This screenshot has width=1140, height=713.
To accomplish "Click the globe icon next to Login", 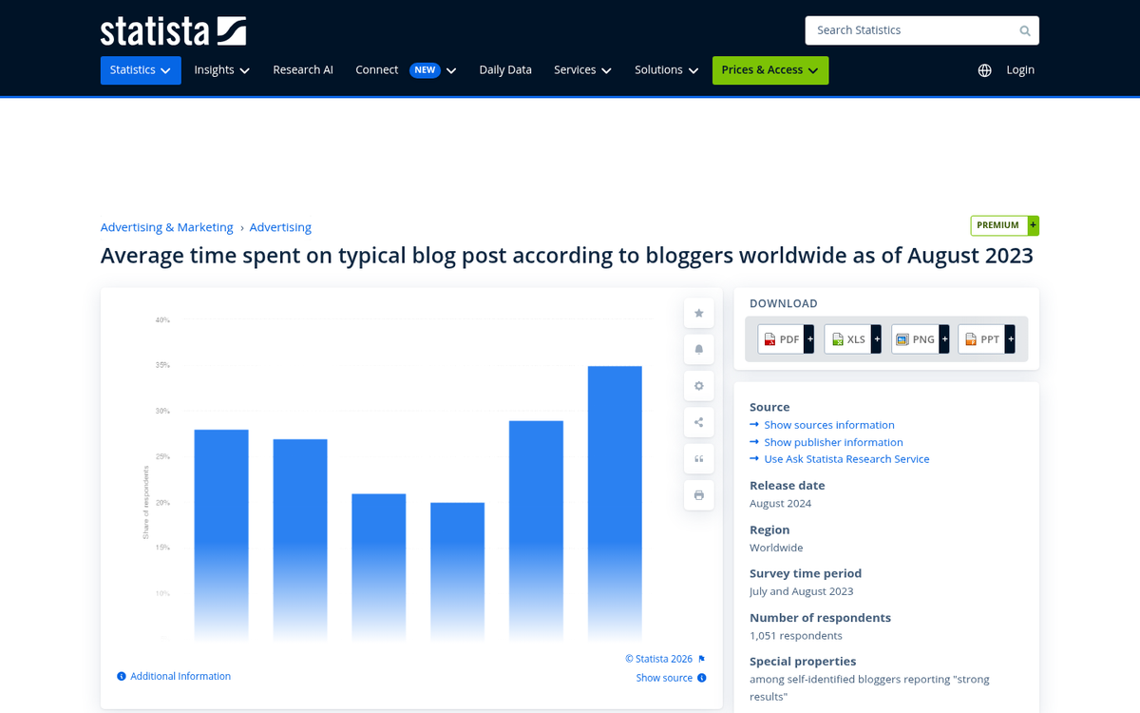I will coord(984,69).
